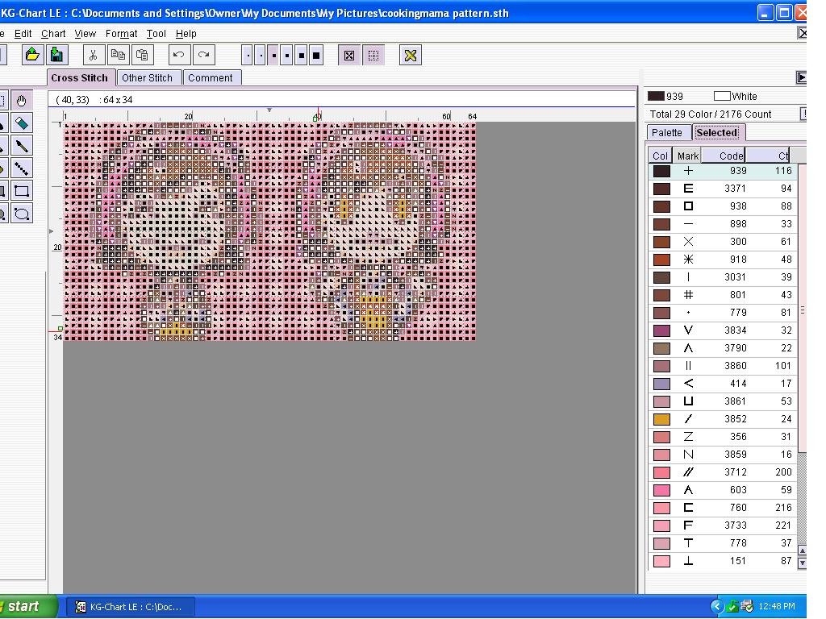Select color code 3712 in the list
The width and height of the screenshot is (826, 619).
728,472
